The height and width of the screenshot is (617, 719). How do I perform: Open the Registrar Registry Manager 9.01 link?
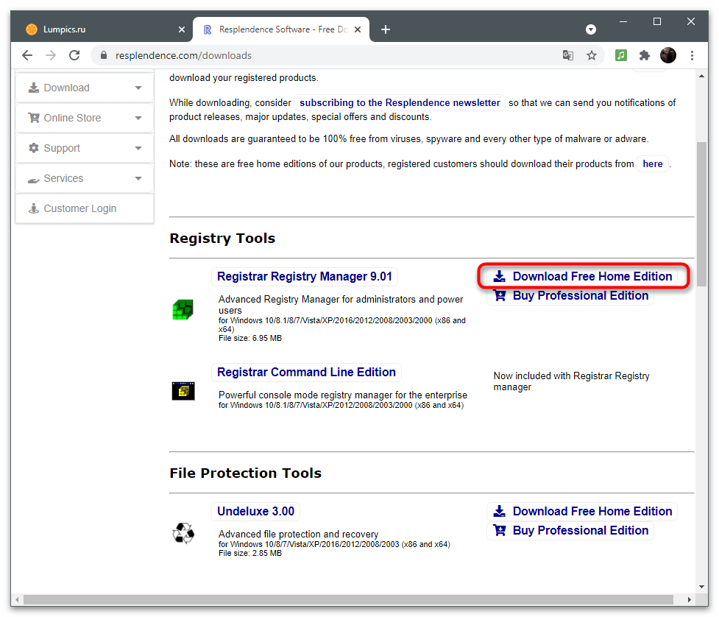pos(305,276)
